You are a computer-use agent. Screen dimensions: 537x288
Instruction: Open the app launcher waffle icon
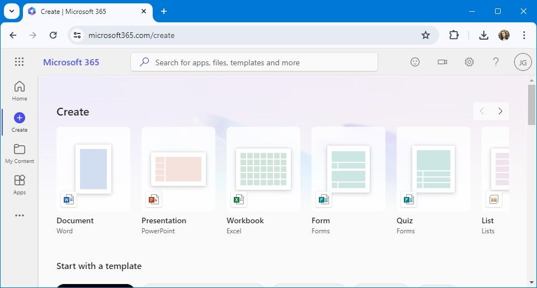tap(19, 62)
